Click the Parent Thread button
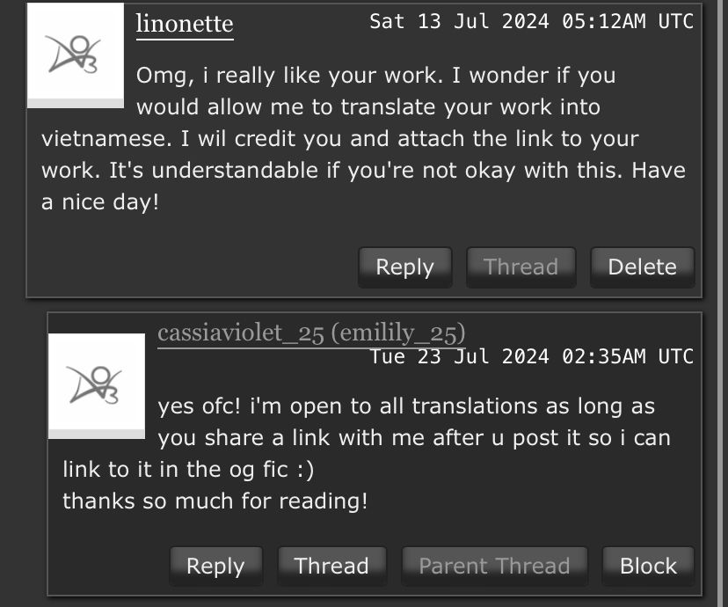 (494, 565)
